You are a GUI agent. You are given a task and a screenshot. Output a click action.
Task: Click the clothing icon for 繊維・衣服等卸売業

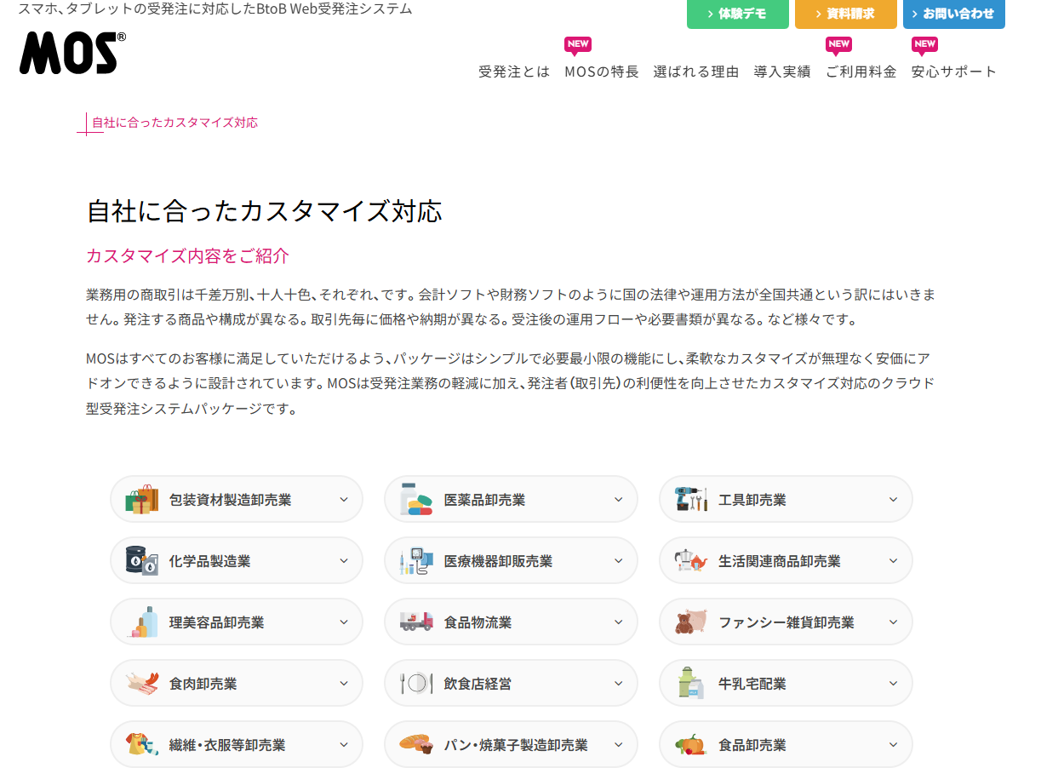142,745
